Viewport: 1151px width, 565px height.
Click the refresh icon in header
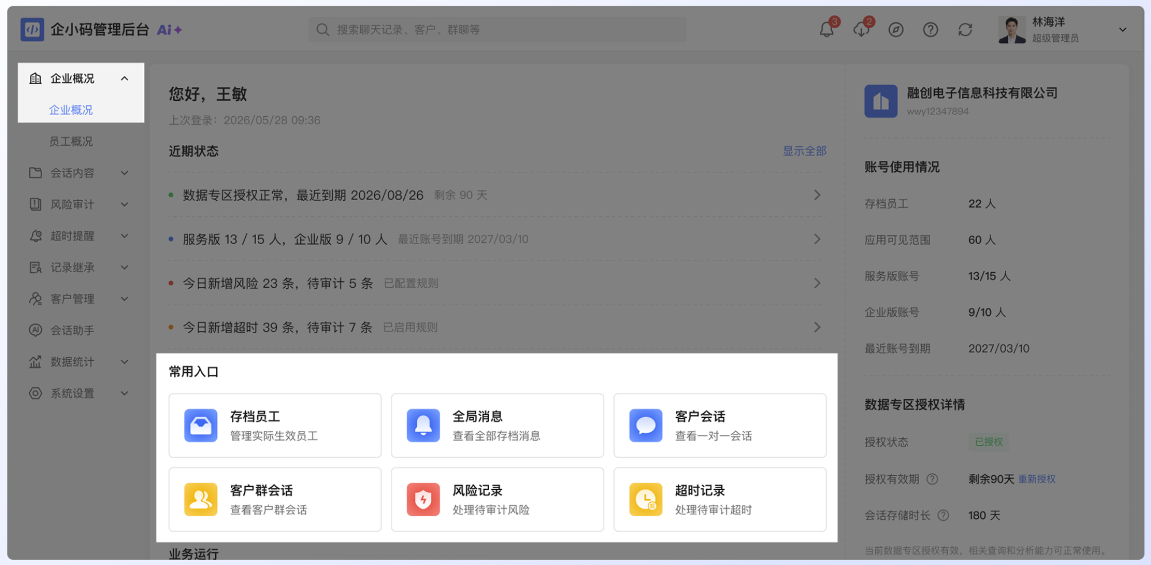coord(965,29)
